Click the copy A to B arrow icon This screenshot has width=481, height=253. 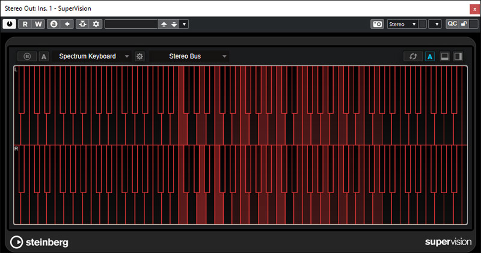[x=67, y=24]
